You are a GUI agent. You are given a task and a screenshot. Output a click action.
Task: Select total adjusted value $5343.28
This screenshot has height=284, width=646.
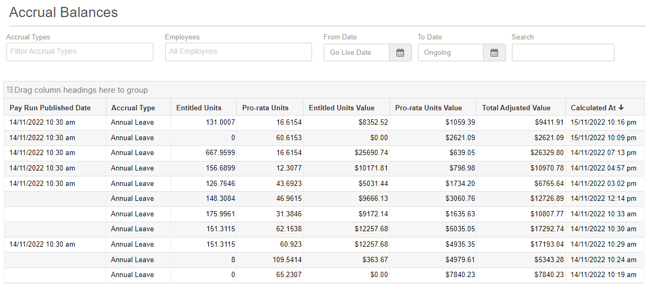[x=549, y=259]
